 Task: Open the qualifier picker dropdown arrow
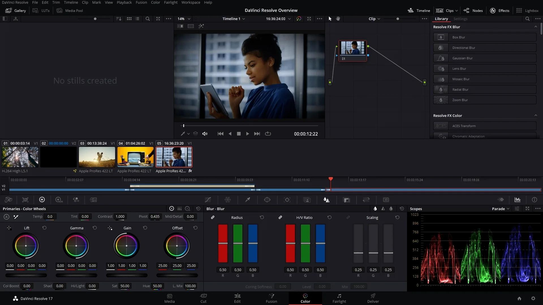[188, 134]
